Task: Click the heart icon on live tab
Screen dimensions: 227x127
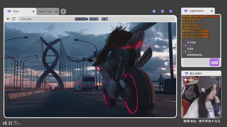Action: 9,11
